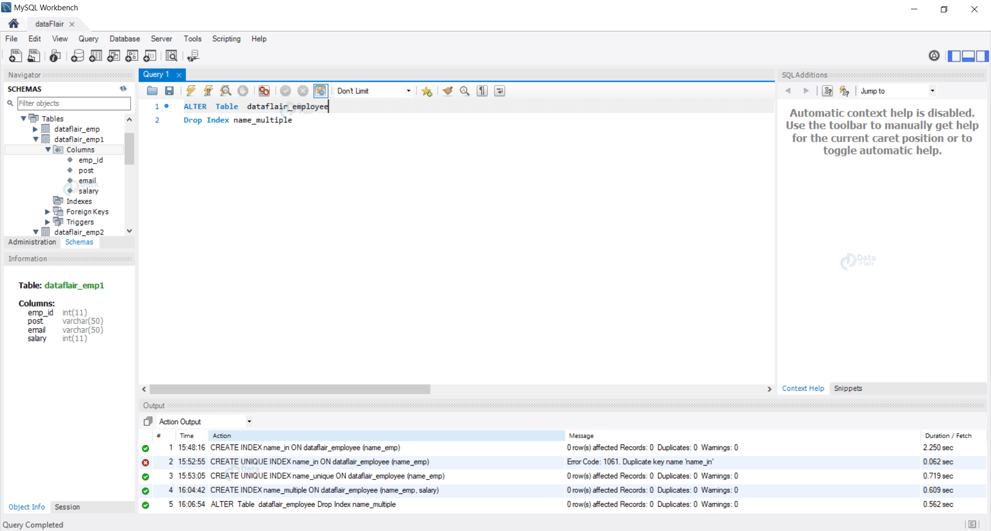
Task: Open a SQL script file in a new tab
Action: pos(34,56)
